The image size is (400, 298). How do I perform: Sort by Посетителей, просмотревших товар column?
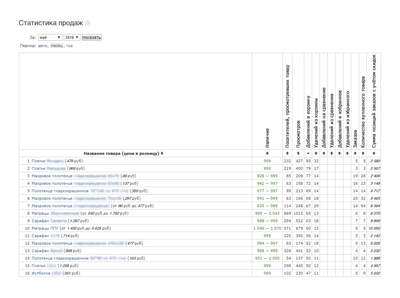point(287,153)
